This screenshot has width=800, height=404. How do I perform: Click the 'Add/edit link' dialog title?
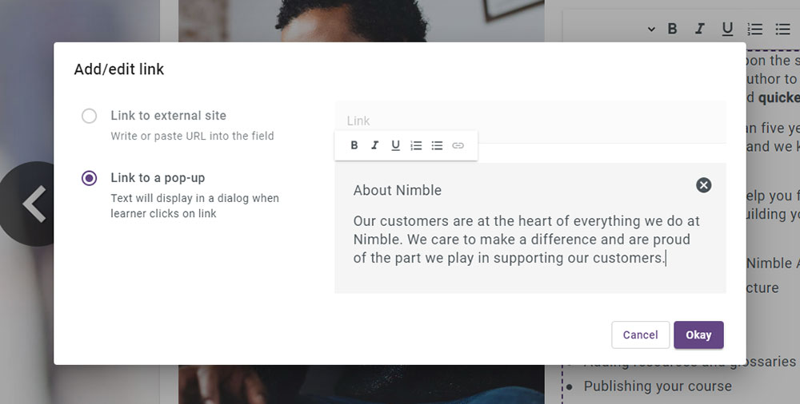coord(119,69)
